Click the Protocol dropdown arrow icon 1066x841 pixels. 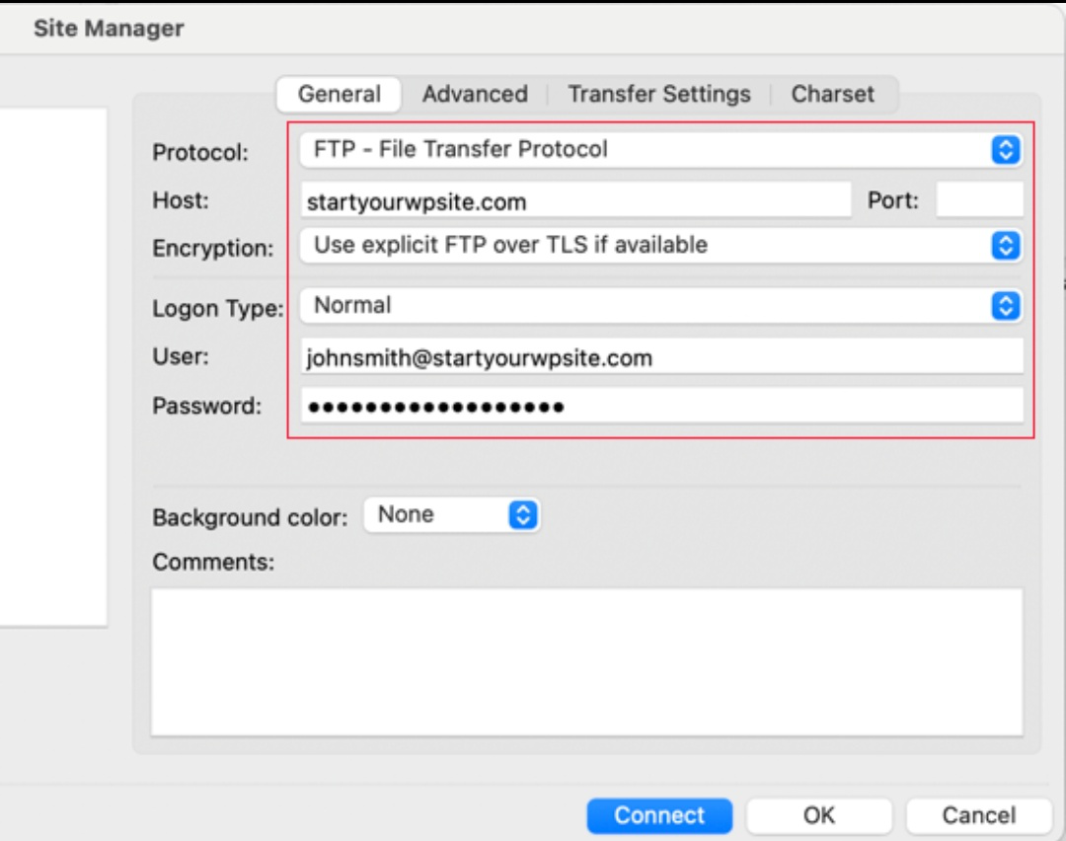1004,150
